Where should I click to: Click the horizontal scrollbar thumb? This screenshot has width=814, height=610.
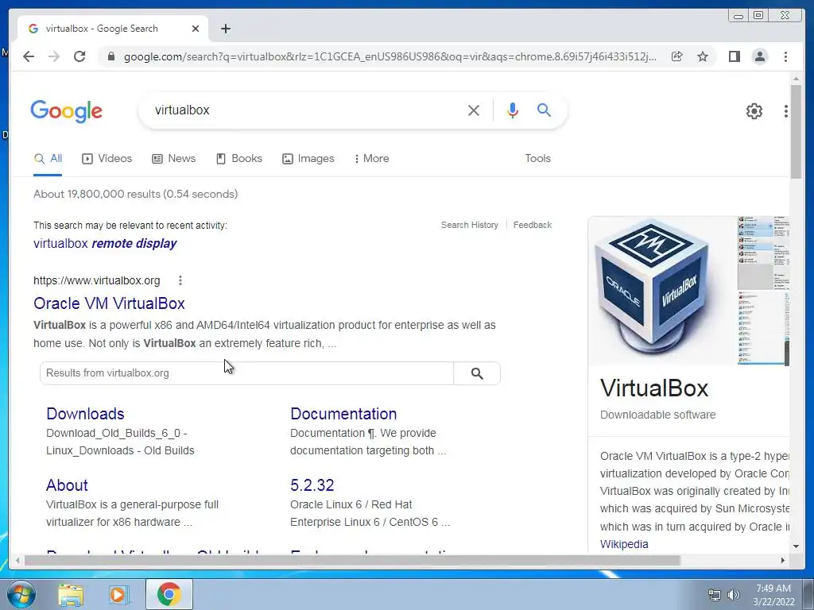(352, 560)
